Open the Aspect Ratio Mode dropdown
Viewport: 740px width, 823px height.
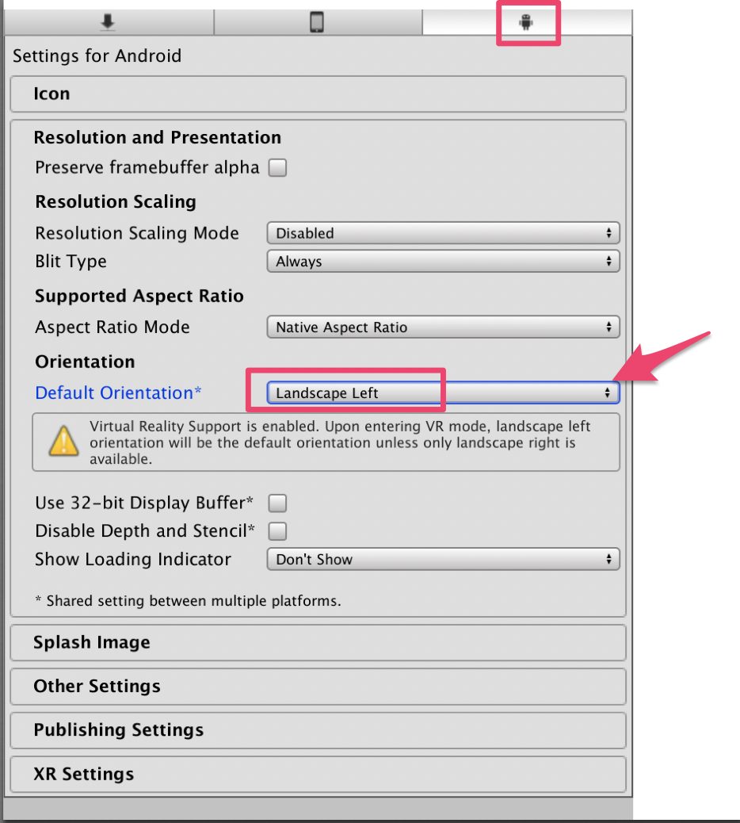(x=443, y=327)
